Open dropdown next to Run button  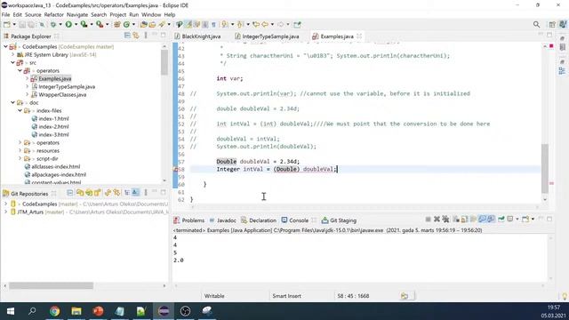point(76,24)
